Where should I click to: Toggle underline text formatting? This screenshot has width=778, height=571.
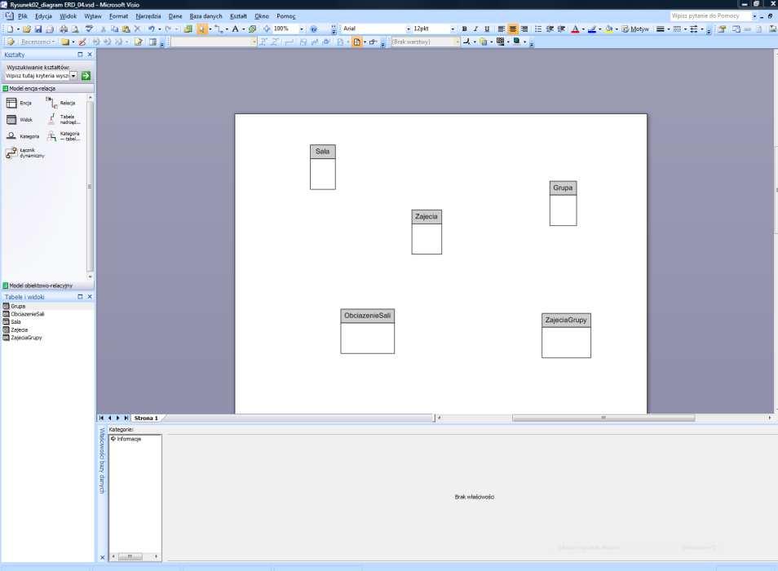point(487,29)
